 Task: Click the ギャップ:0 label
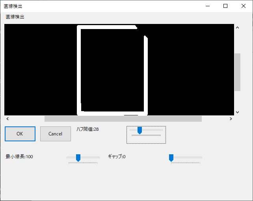coord(117,157)
